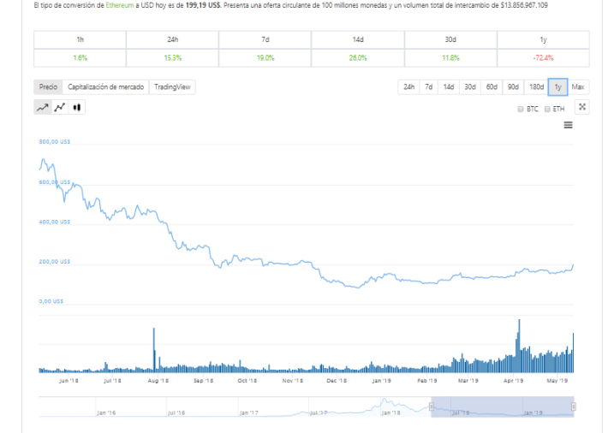Click the 800,00 US$ axis label
This screenshot has height=433, width=608.
pos(55,142)
